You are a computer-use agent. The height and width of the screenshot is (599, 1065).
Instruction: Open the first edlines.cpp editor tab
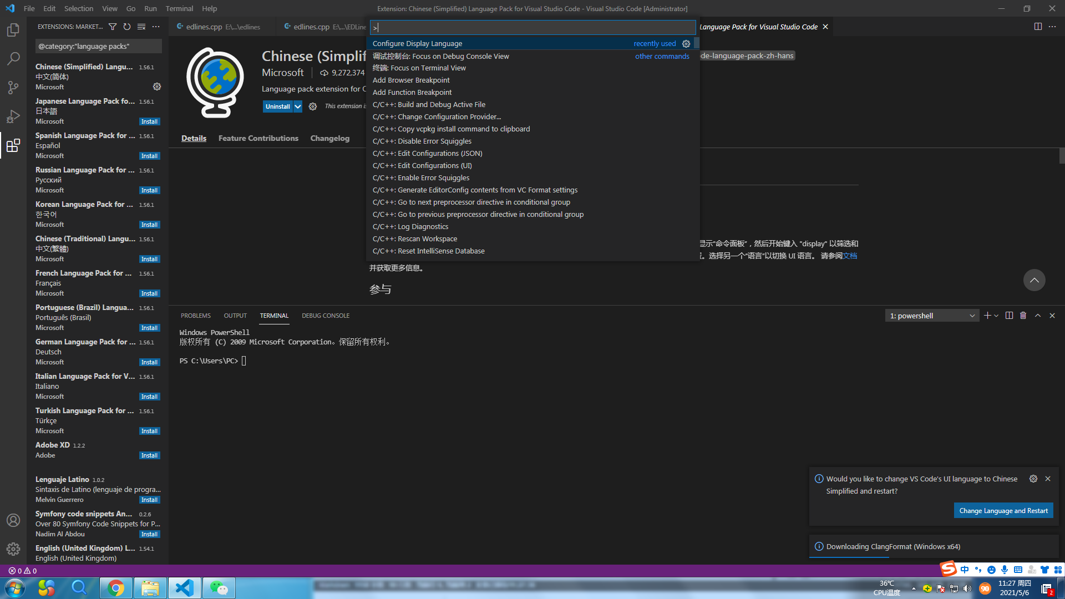tap(222, 27)
